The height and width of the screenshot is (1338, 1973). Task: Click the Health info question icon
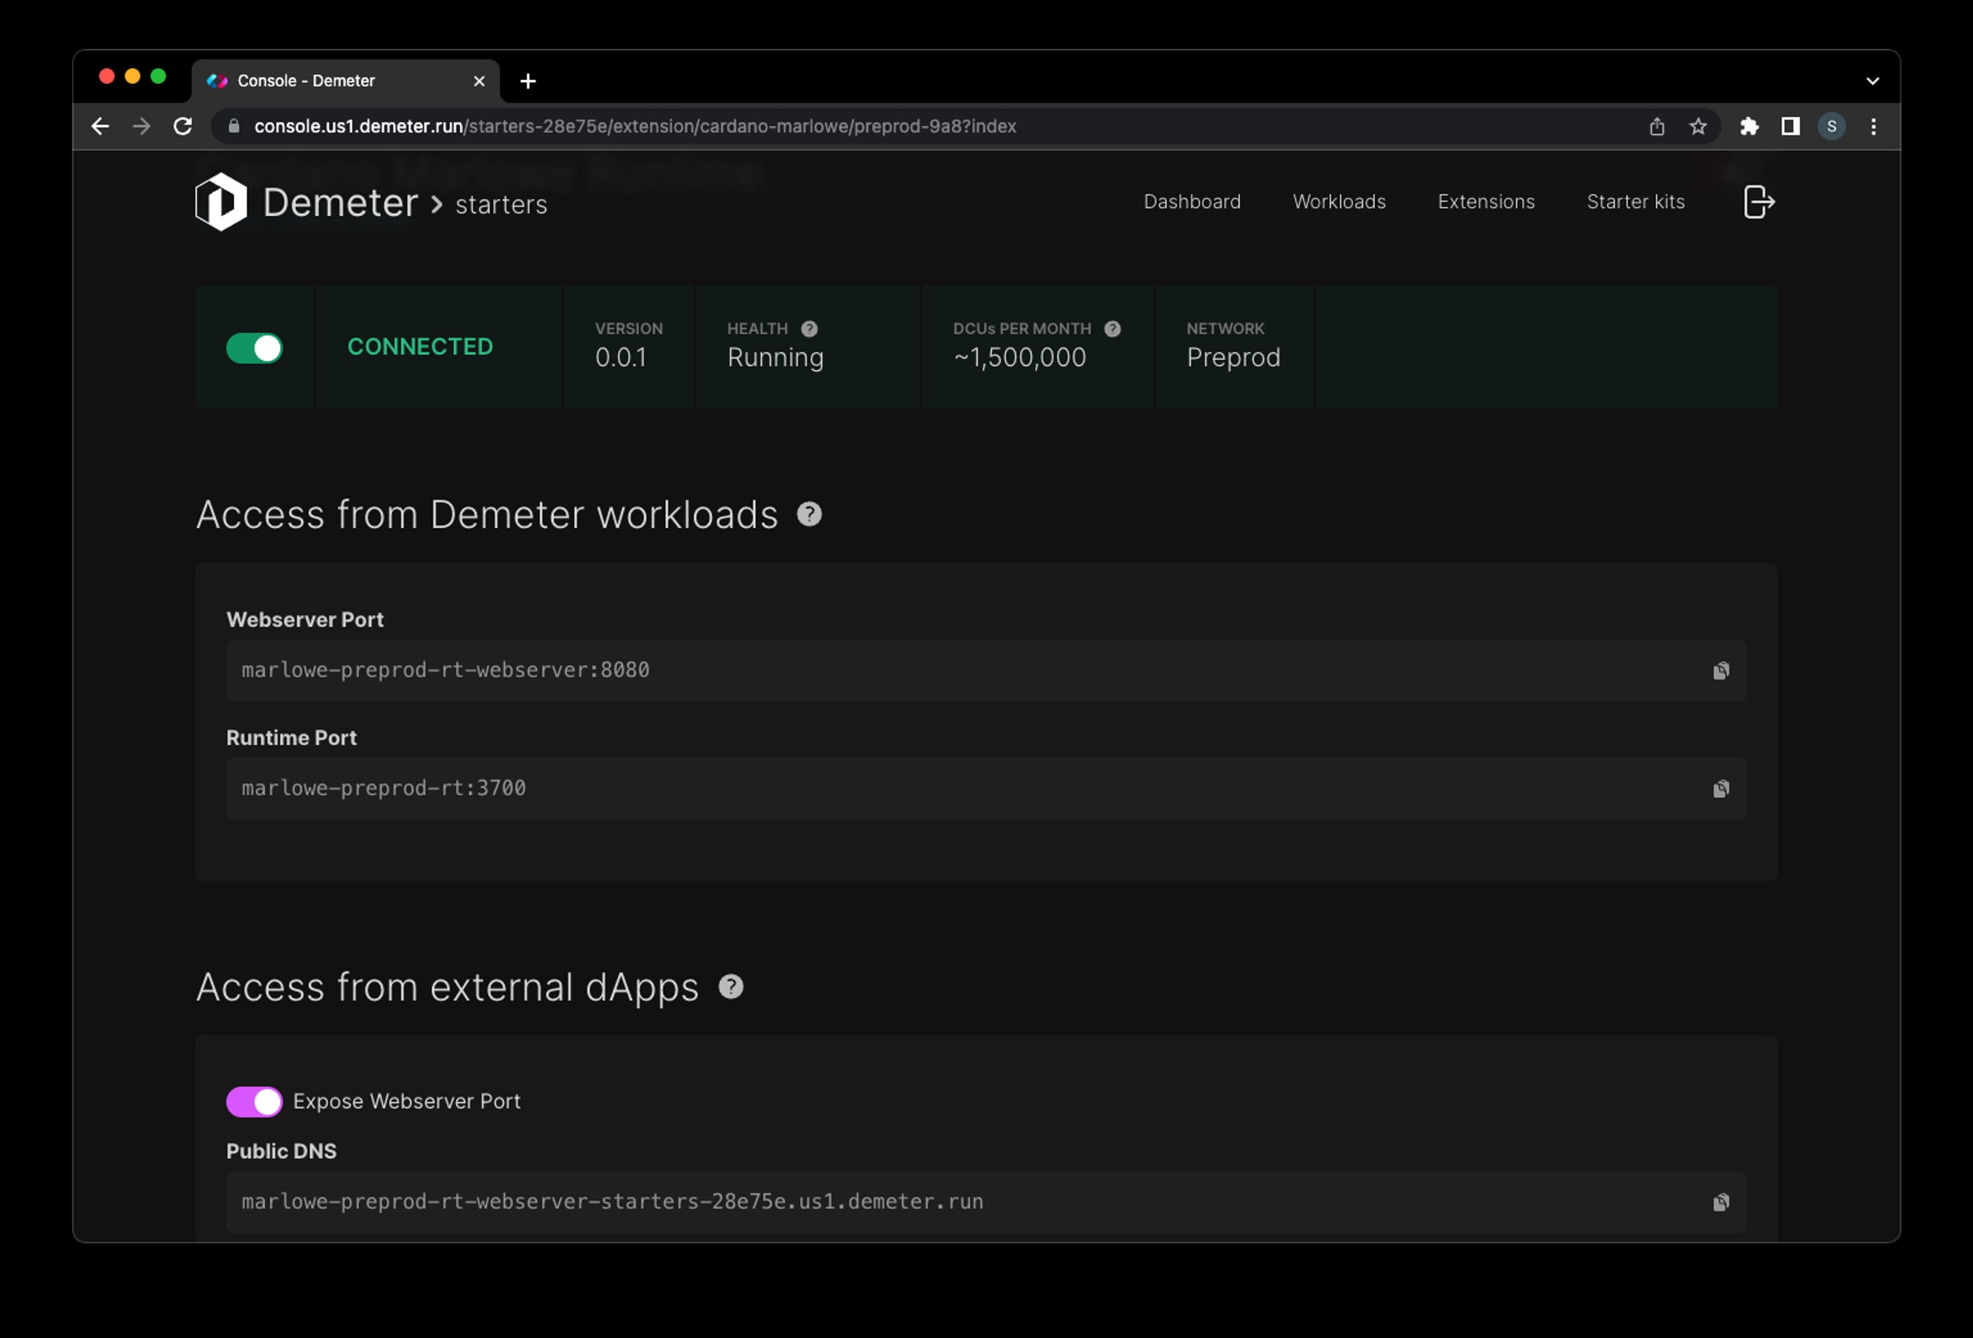pos(809,329)
